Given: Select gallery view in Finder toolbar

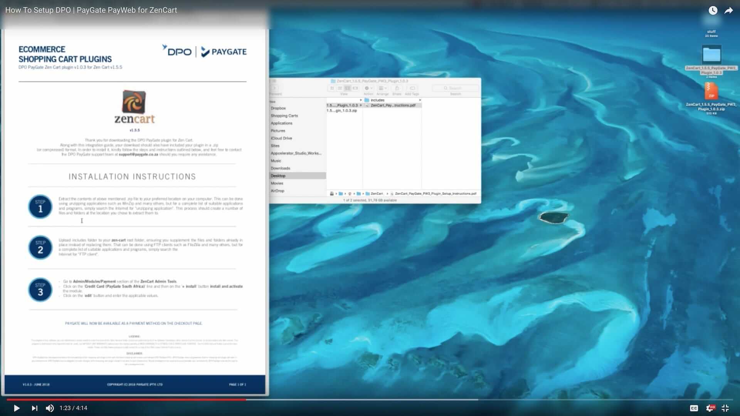Looking at the screenshot, I should pyautogui.click(x=355, y=88).
